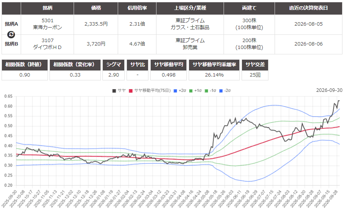Click earnings date 2026-08-06
Image resolution: width=344 pixels, height=209 pixels.
coord(308,44)
